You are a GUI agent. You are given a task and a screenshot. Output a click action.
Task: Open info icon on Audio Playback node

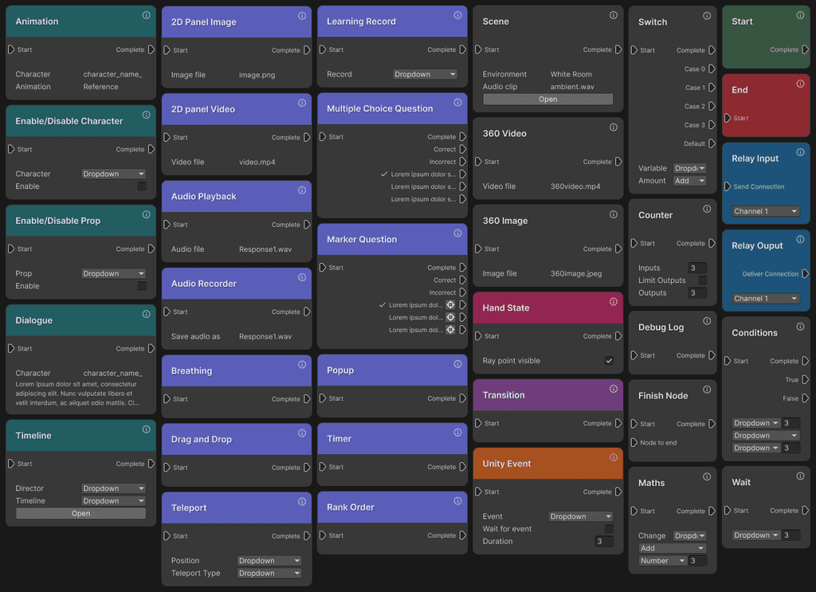302,190
